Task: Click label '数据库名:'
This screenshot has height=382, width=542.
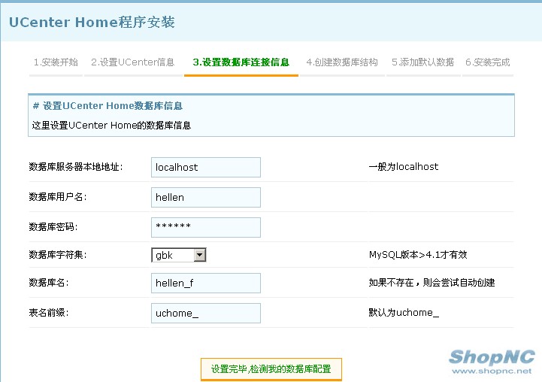Action: (49, 283)
